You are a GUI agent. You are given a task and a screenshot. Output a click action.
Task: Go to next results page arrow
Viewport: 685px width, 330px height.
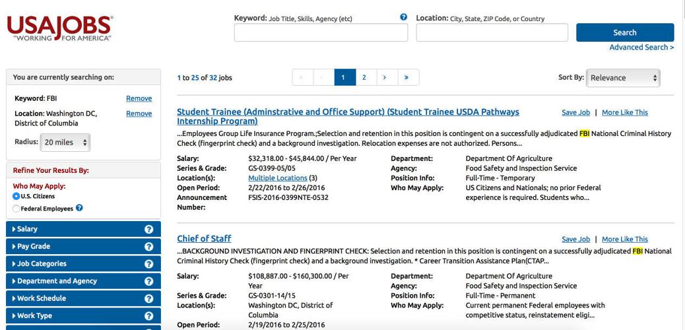click(385, 77)
